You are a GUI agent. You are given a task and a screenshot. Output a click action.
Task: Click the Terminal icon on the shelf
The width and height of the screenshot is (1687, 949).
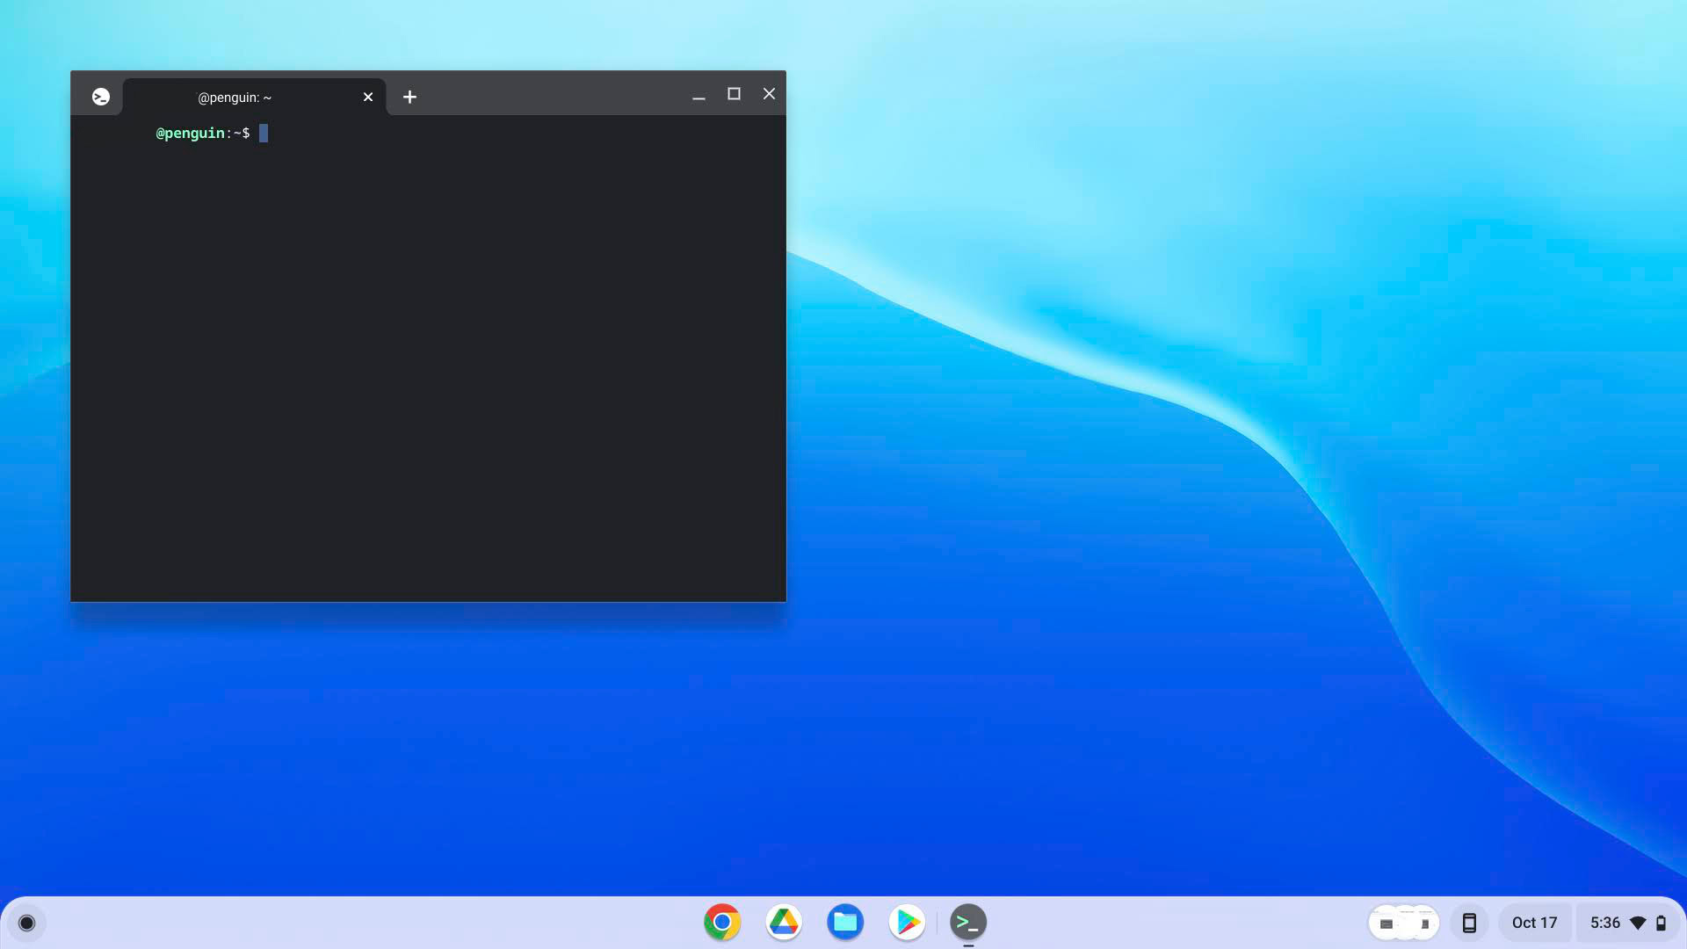967,922
